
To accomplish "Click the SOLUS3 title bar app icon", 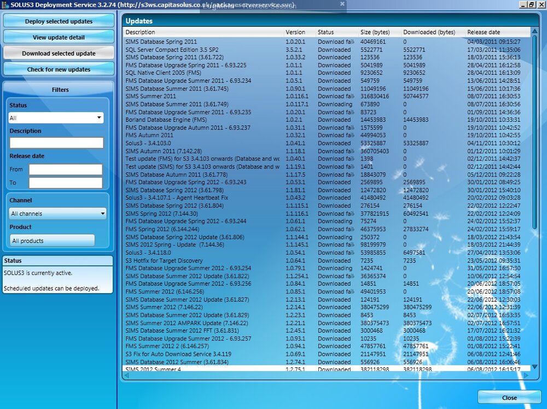I will [x=5, y=5].
